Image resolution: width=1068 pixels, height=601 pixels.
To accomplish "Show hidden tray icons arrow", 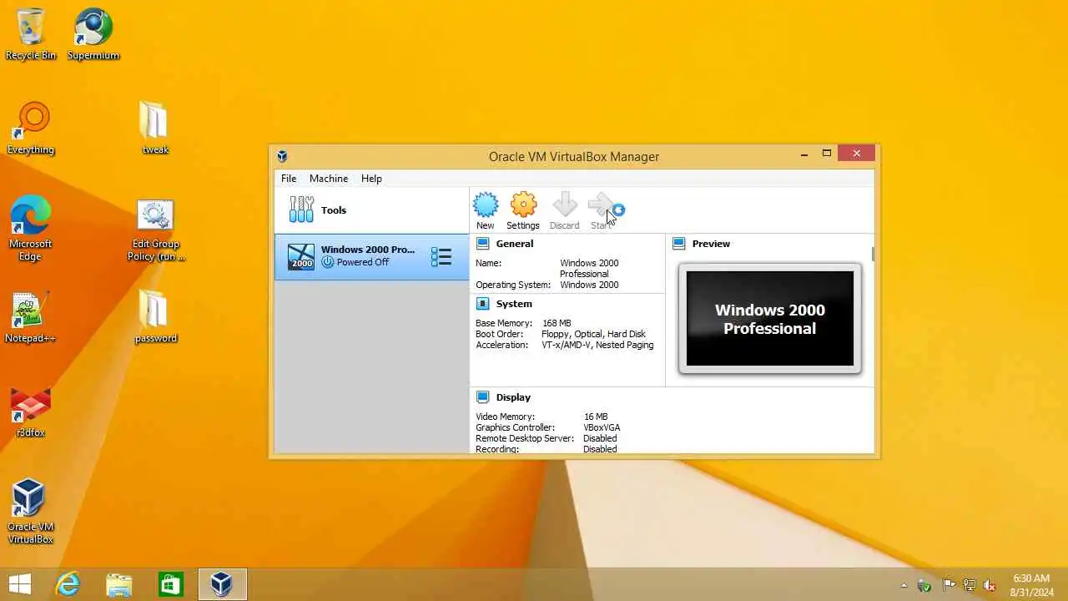I will pyautogui.click(x=904, y=585).
